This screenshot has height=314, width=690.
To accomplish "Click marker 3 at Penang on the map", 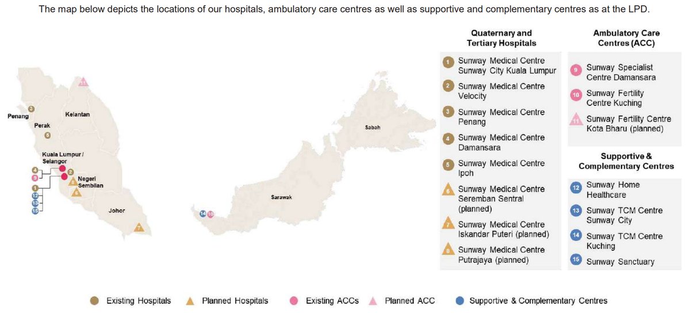I will [31, 108].
